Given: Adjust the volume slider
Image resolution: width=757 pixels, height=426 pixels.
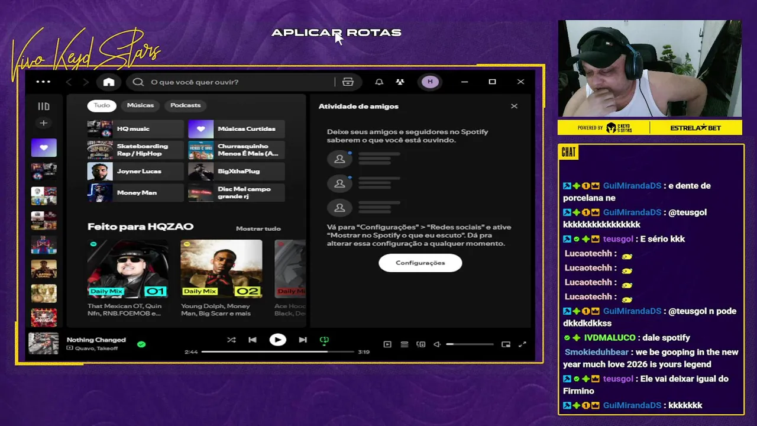Looking at the screenshot, I should 470,344.
